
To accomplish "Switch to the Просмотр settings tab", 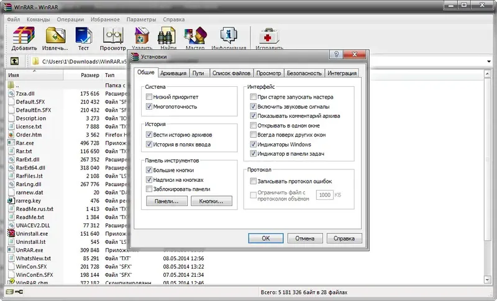I will (x=269, y=73).
